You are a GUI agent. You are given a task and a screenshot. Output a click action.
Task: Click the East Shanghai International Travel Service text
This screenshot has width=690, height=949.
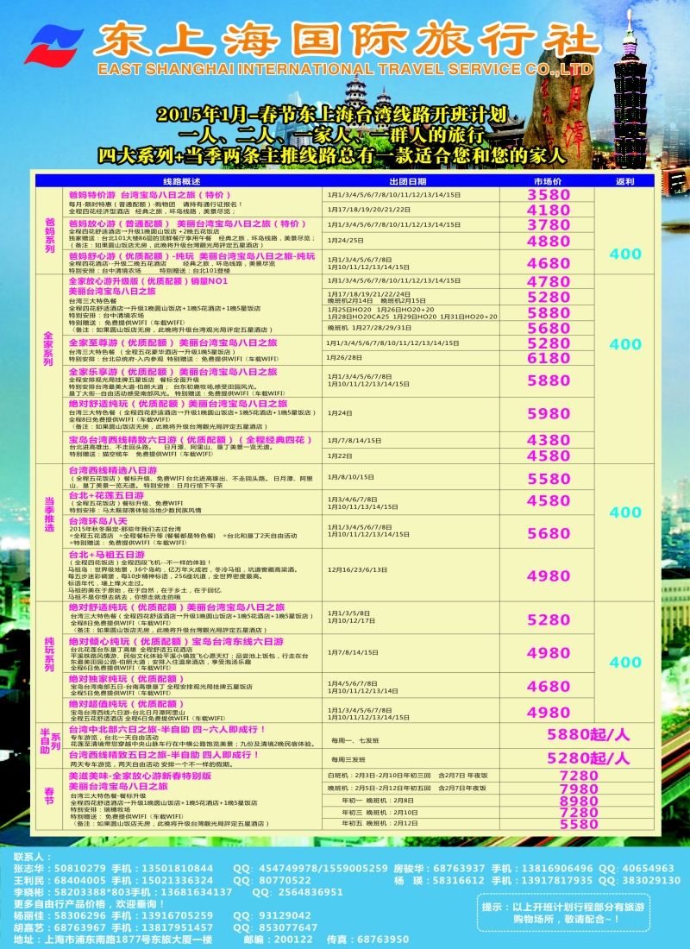click(345, 69)
